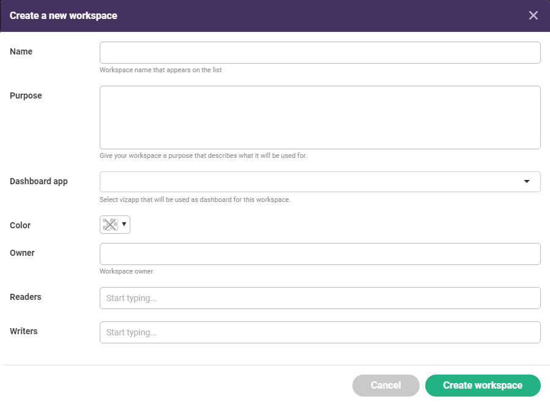
Task: Click the Owner label
Action: coord(22,253)
